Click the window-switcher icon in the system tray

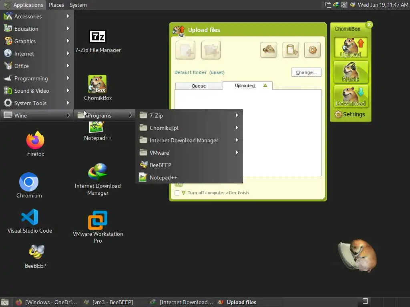328,5
